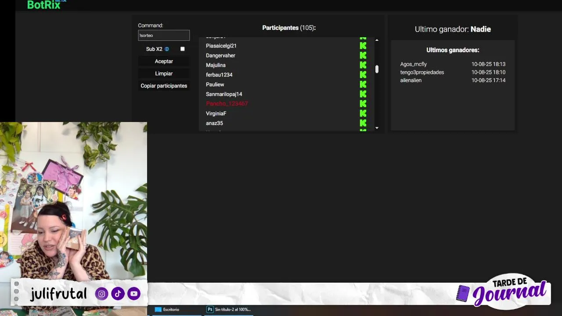The height and width of the screenshot is (316, 562).
Task: Select participant VirginiaF
Action: [216, 113]
